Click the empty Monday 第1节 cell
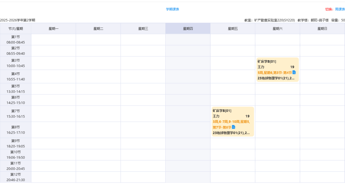The image size is (345, 192). pyautogui.click(x=54, y=40)
